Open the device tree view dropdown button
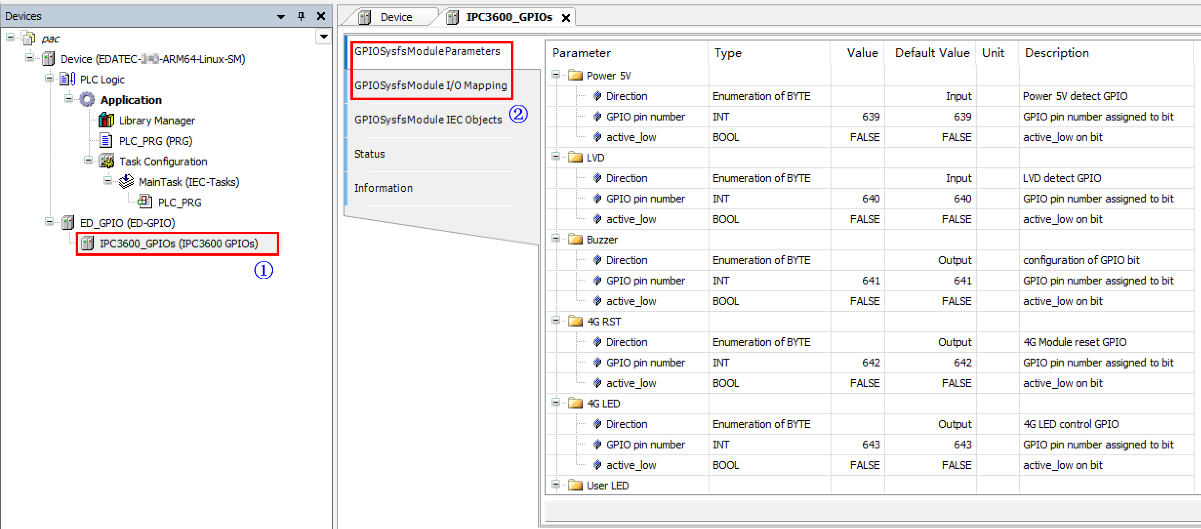Viewport: 1201px width, 529px height. (324, 37)
